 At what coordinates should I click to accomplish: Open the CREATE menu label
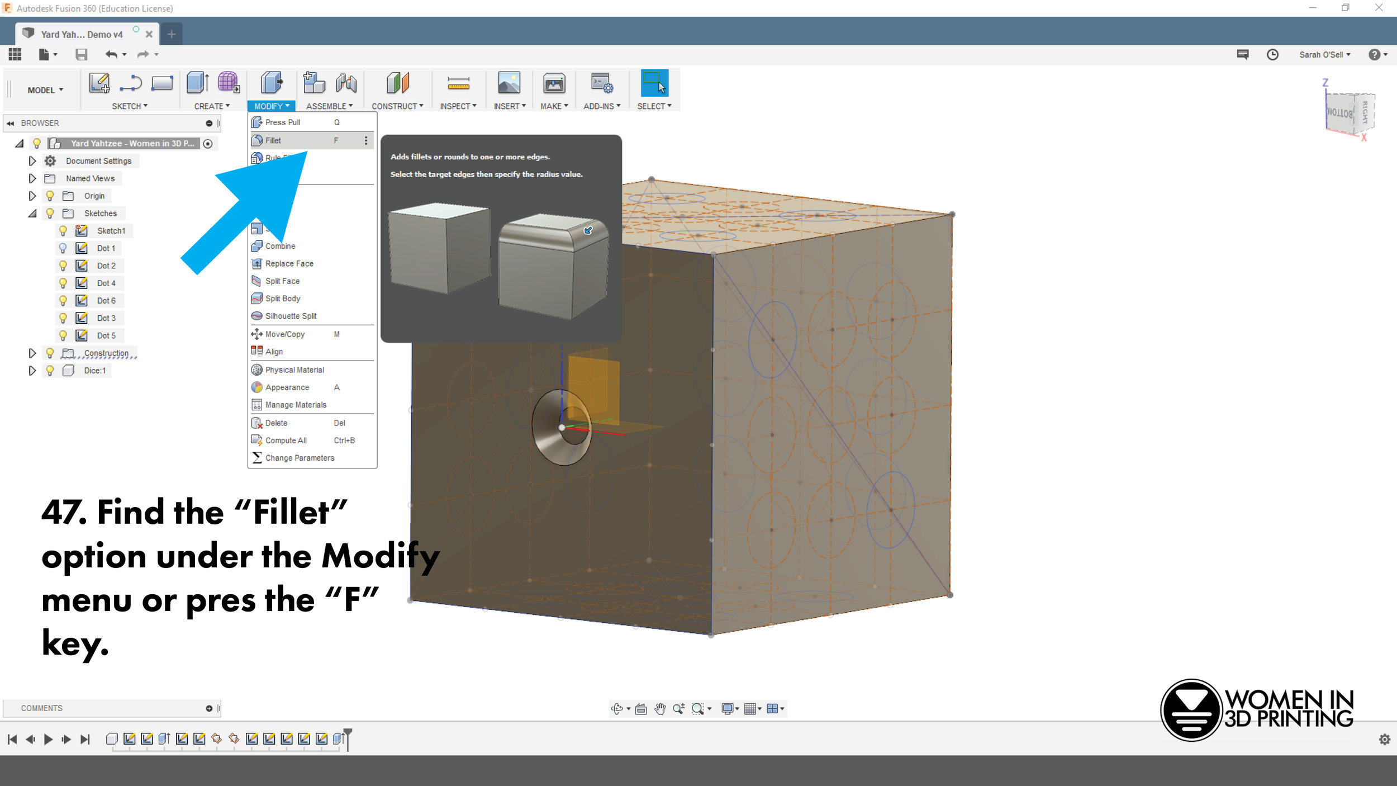(212, 106)
